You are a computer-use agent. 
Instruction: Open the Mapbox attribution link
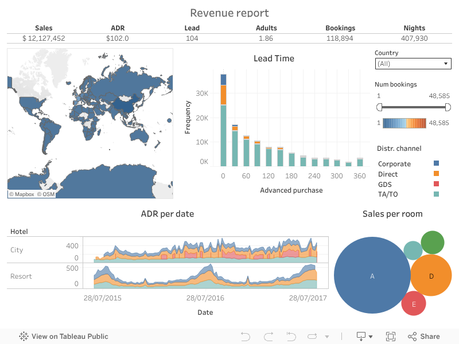[22, 194]
